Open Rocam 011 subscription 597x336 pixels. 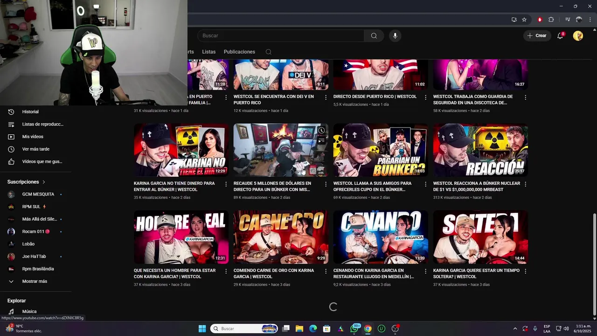click(35, 231)
